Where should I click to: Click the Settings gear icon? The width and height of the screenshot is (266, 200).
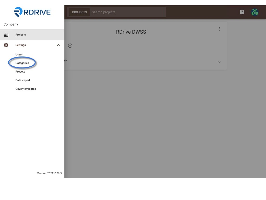(6, 45)
